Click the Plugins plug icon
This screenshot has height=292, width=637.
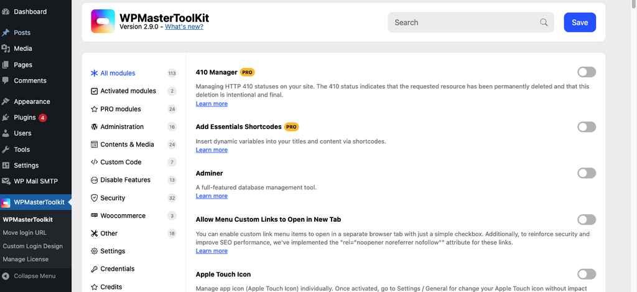[x=6, y=118]
